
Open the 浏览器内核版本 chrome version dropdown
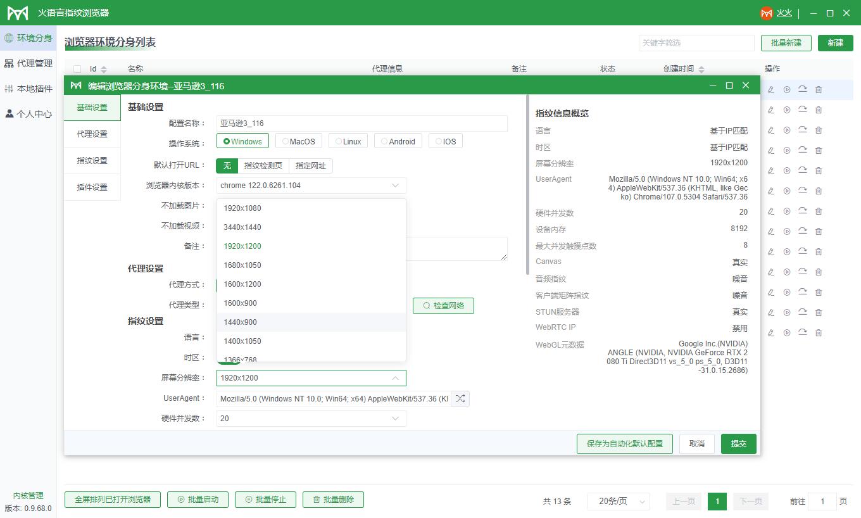311,186
